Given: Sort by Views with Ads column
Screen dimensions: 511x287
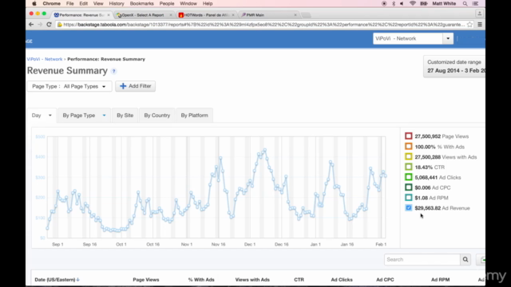Looking at the screenshot, I should coord(252,280).
